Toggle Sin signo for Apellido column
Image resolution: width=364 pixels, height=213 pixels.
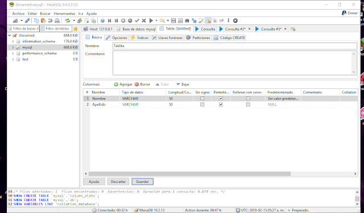pos(202,105)
